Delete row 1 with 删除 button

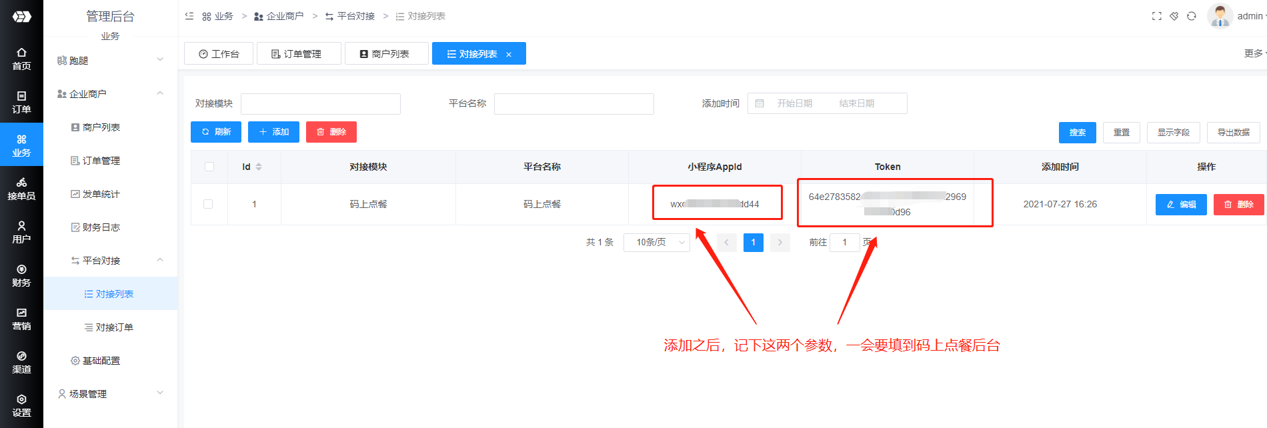1239,204
